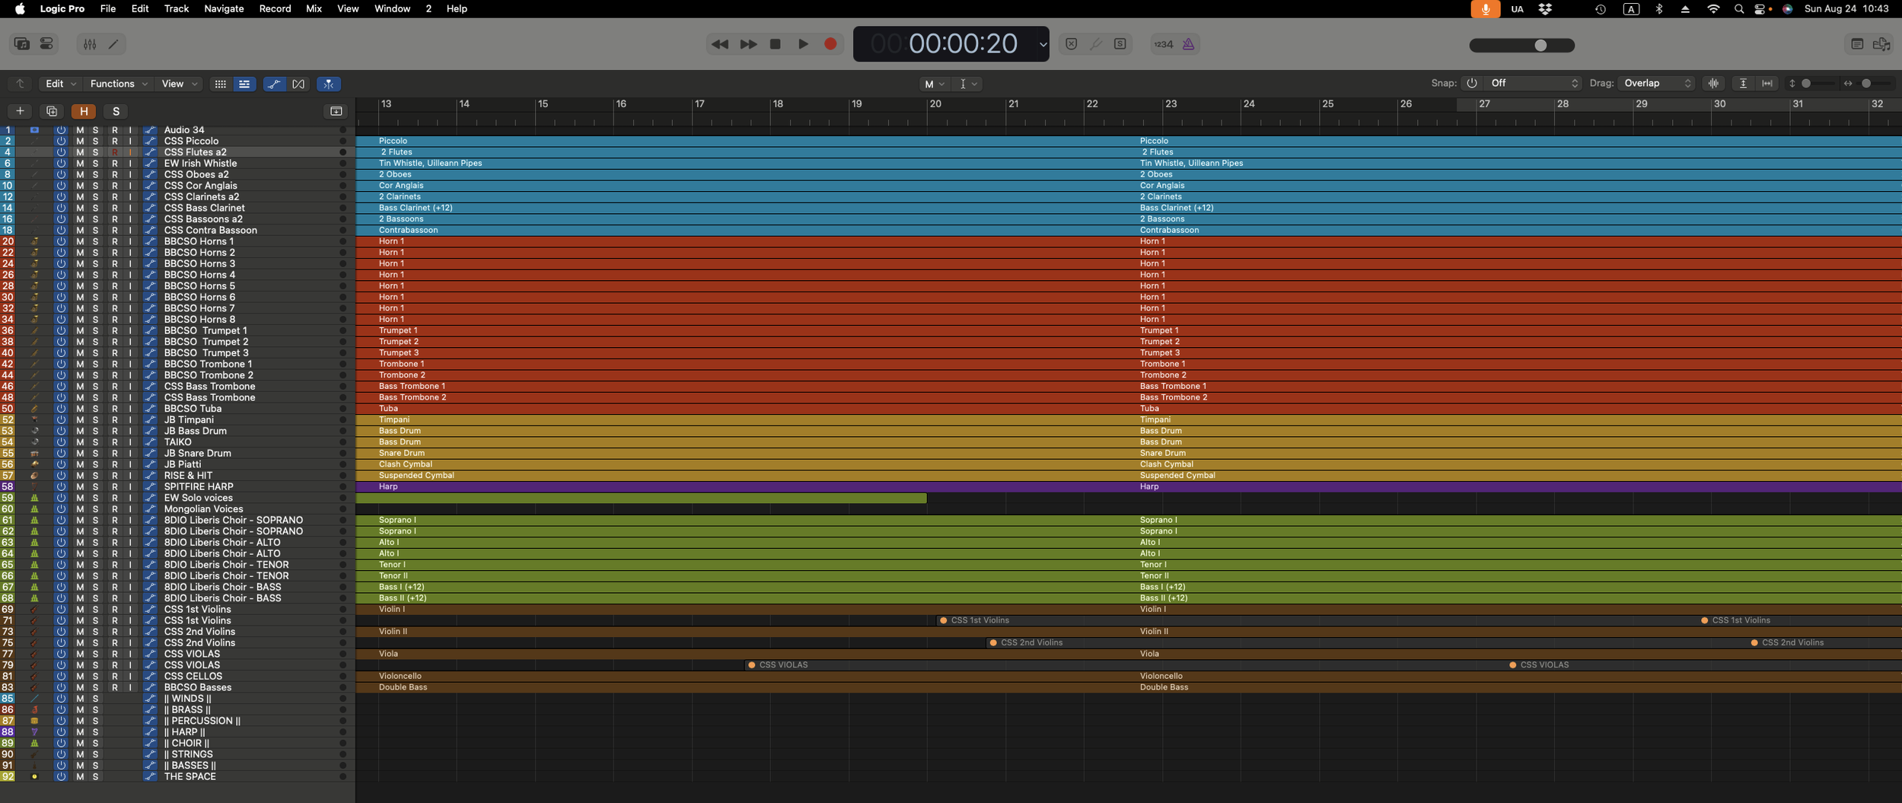The width and height of the screenshot is (1902, 803).
Task: Switch to list view icon in tracks toolbar
Action: point(244,84)
